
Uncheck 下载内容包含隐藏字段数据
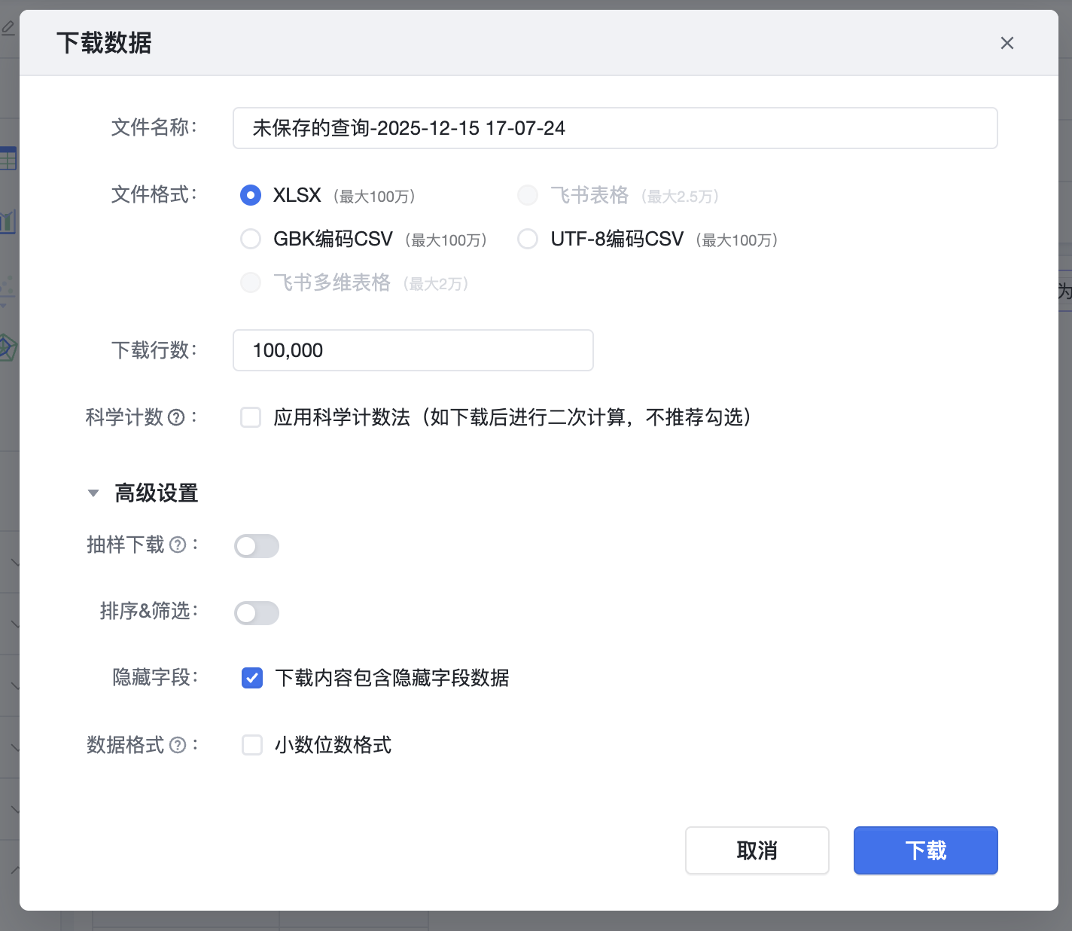click(x=252, y=678)
